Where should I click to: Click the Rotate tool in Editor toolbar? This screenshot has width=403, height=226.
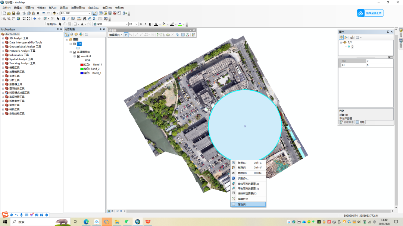click(177, 35)
